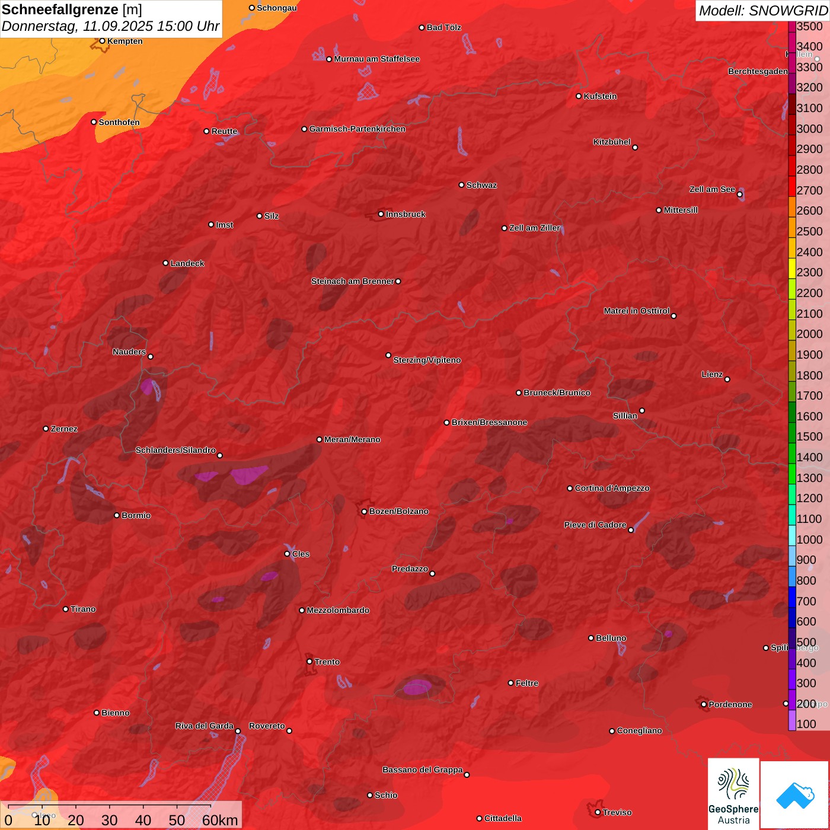Click the light cyan 1000 legend swatch
Image resolution: width=830 pixels, height=830 pixels.
[792, 536]
